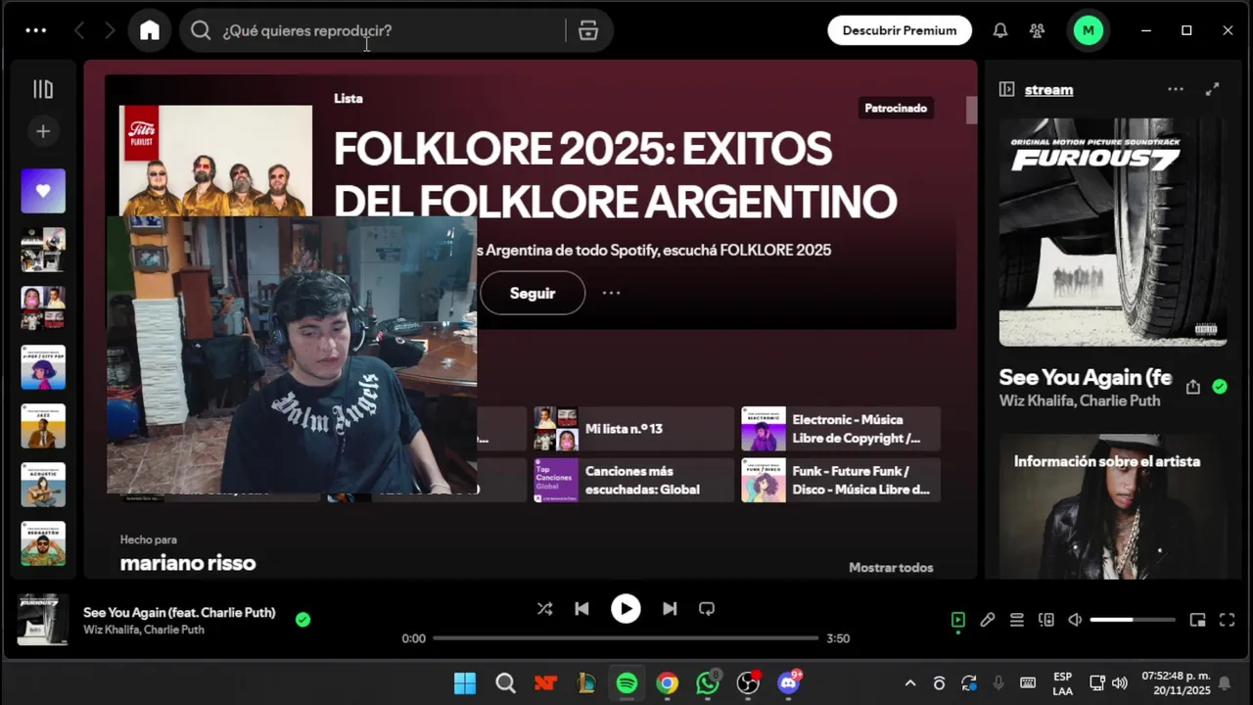Image resolution: width=1253 pixels, height=705 pixels.
Task: Open the mariano risso section heading
Action: (188, 563)
